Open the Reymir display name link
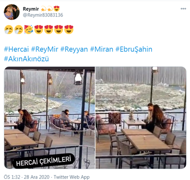 31,9
